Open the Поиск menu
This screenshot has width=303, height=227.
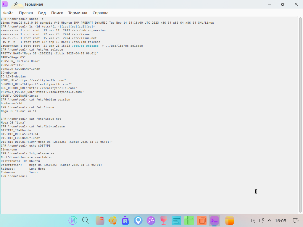tap(57, 13)
